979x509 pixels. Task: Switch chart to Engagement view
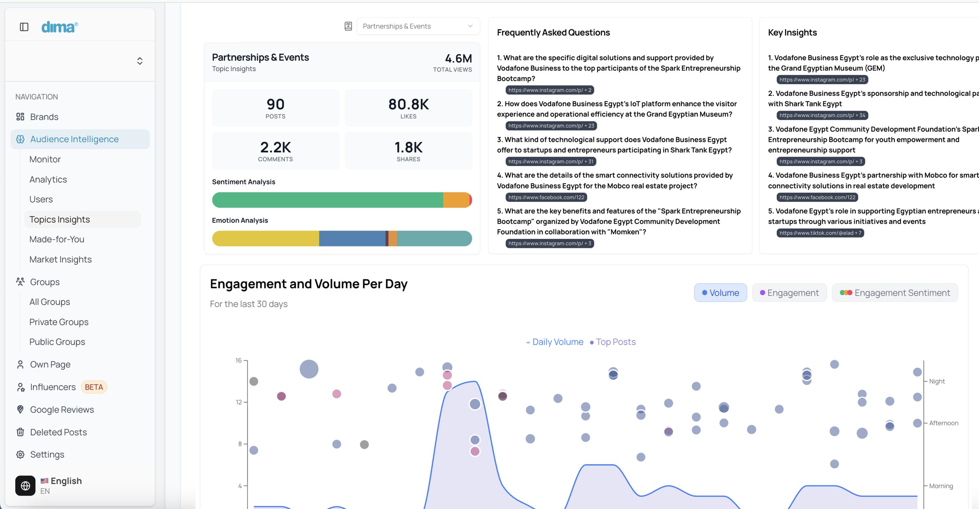click(x=789, y=293)
